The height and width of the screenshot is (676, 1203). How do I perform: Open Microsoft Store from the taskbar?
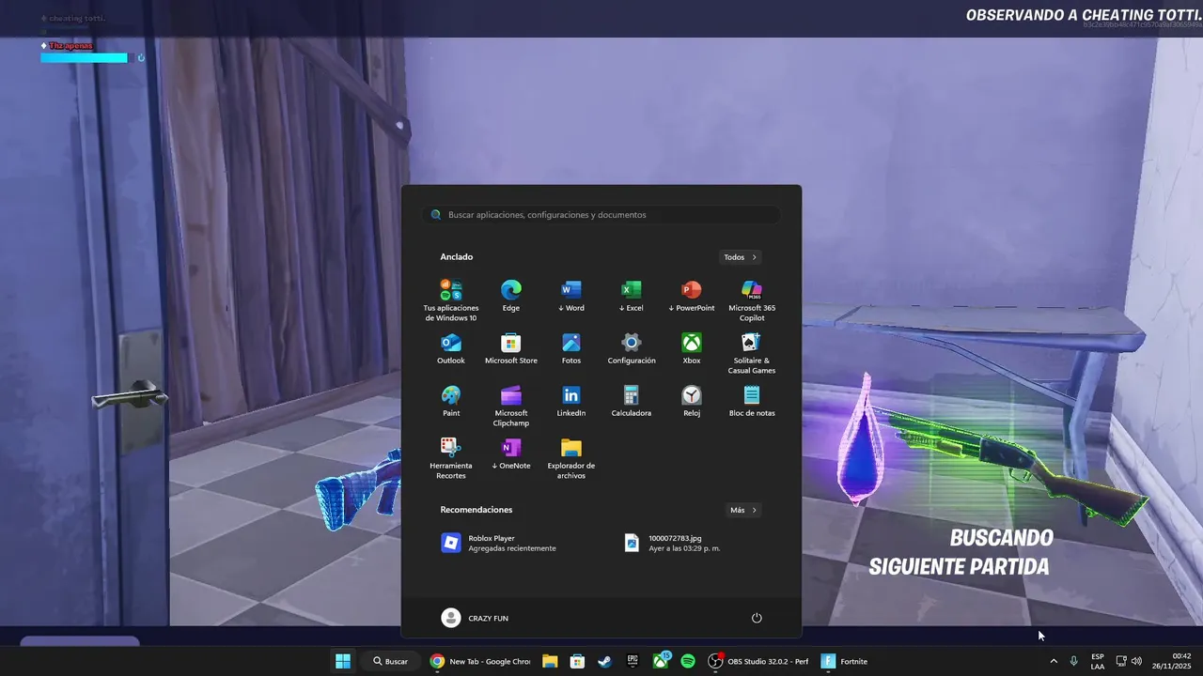click(577, 661)
